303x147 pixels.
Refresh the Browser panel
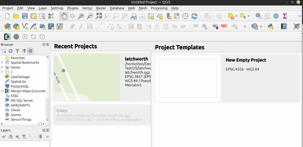(10, 51)
